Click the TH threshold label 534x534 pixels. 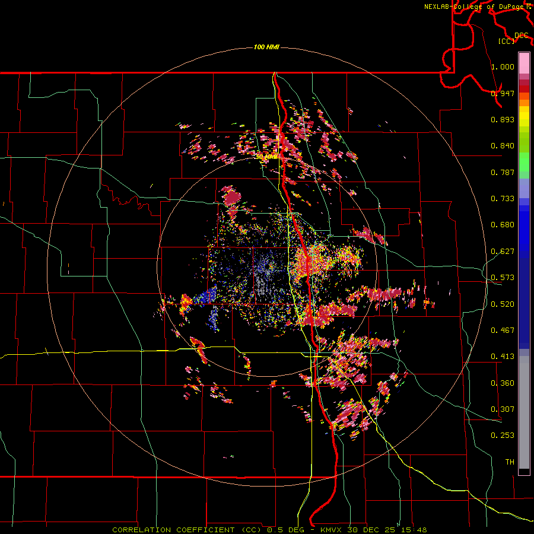510,462
